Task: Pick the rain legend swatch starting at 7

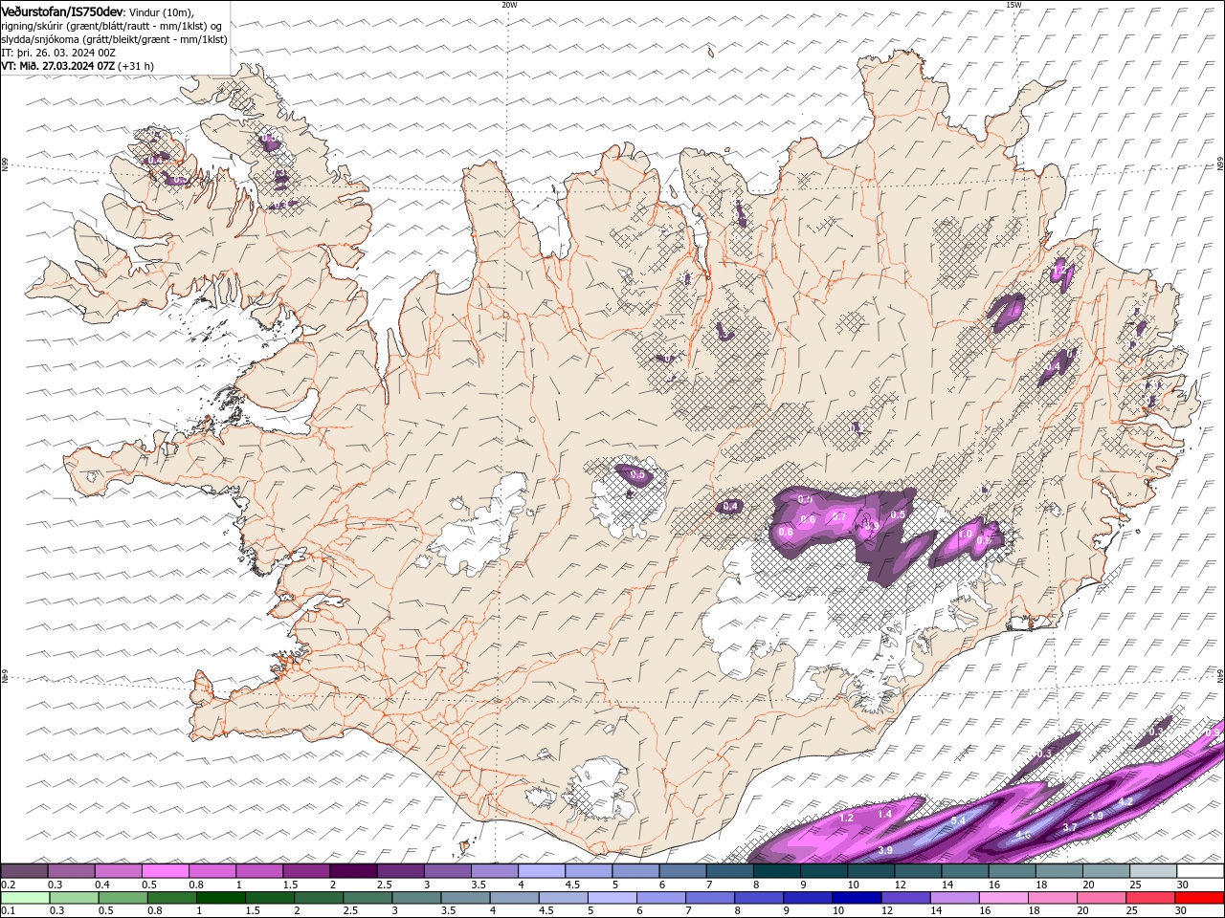Action: point(710,897)
